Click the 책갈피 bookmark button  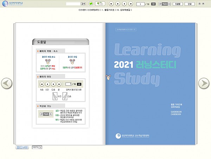point(165,4)
